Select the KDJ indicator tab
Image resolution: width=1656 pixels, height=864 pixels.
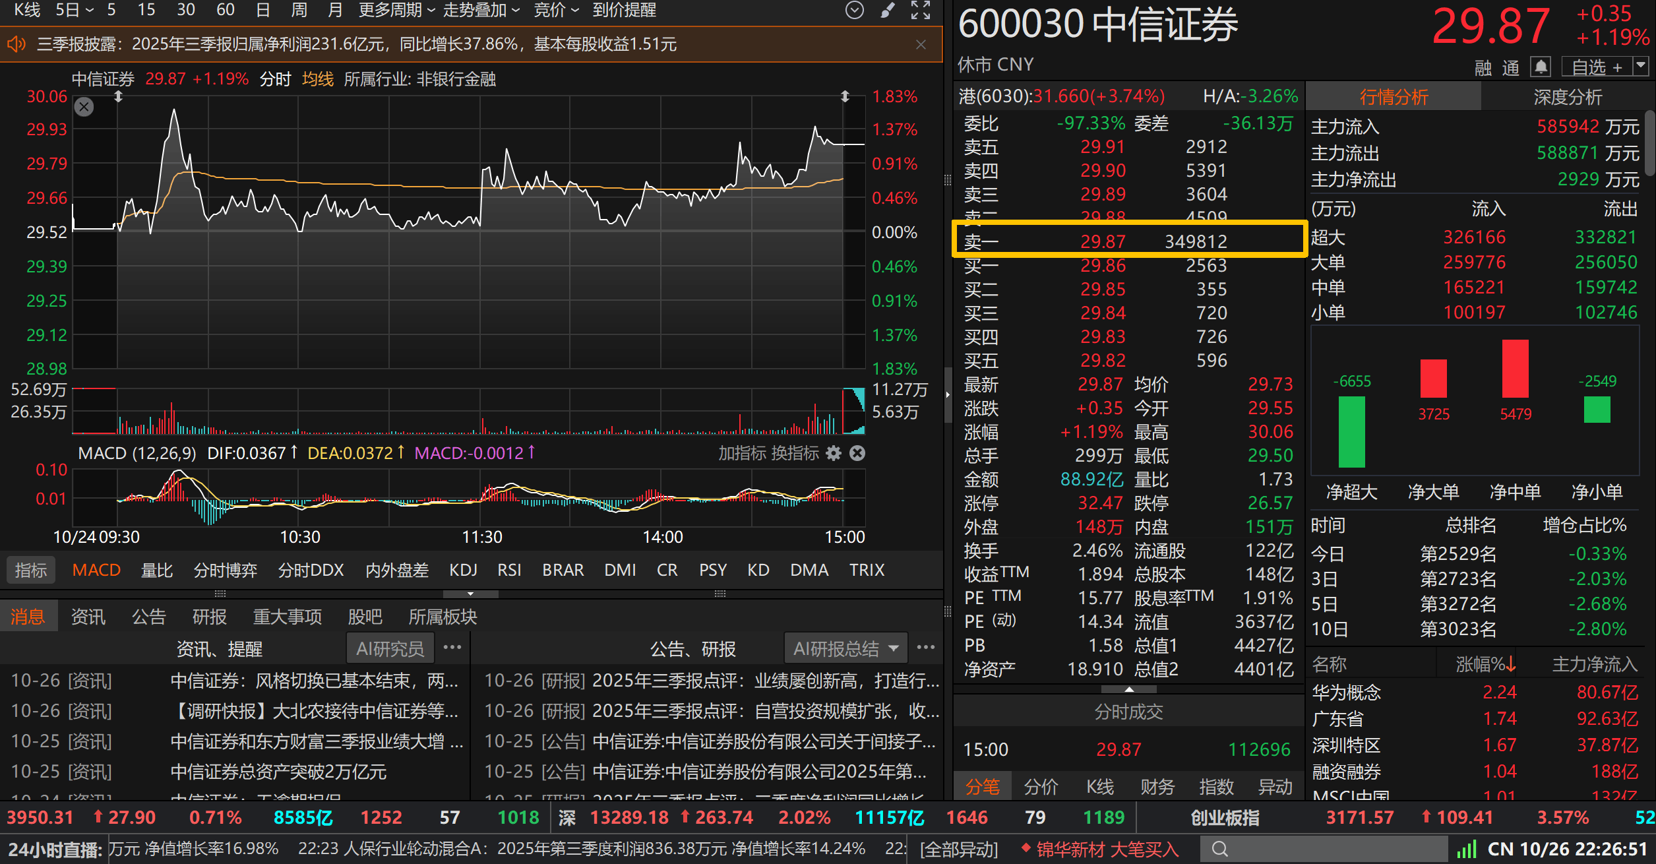pos(464,569)
